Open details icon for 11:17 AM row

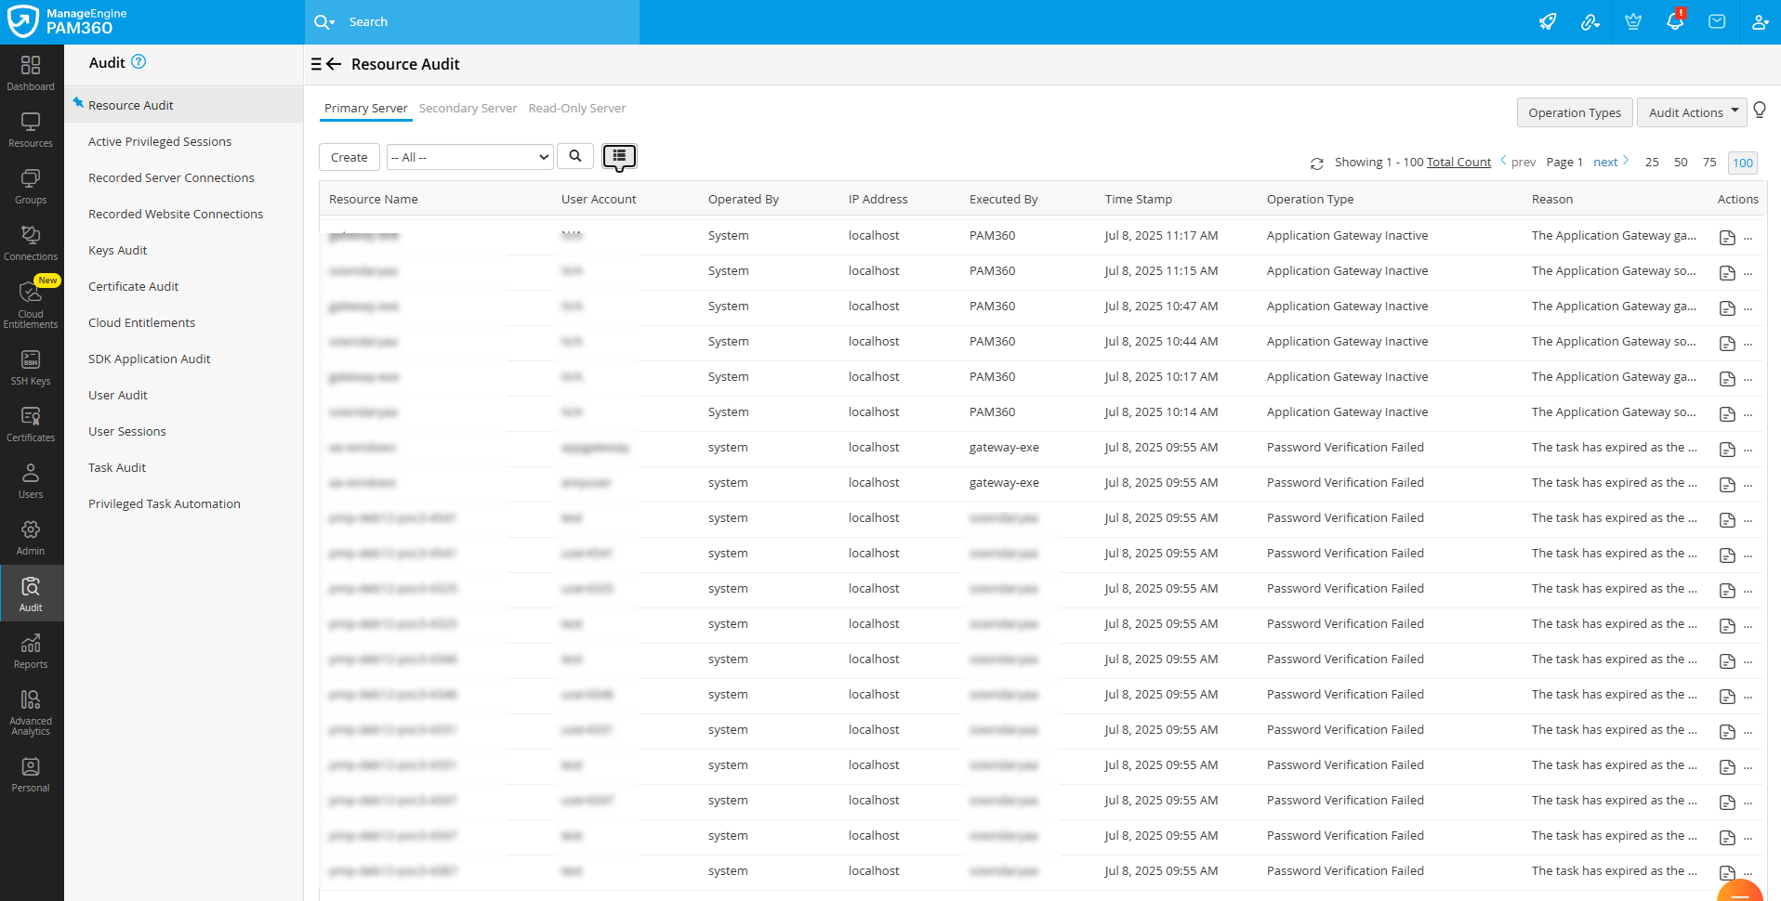1727,238
